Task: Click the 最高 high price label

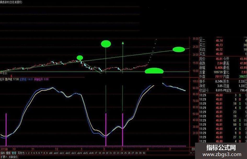Action: (x=226, y=63)
